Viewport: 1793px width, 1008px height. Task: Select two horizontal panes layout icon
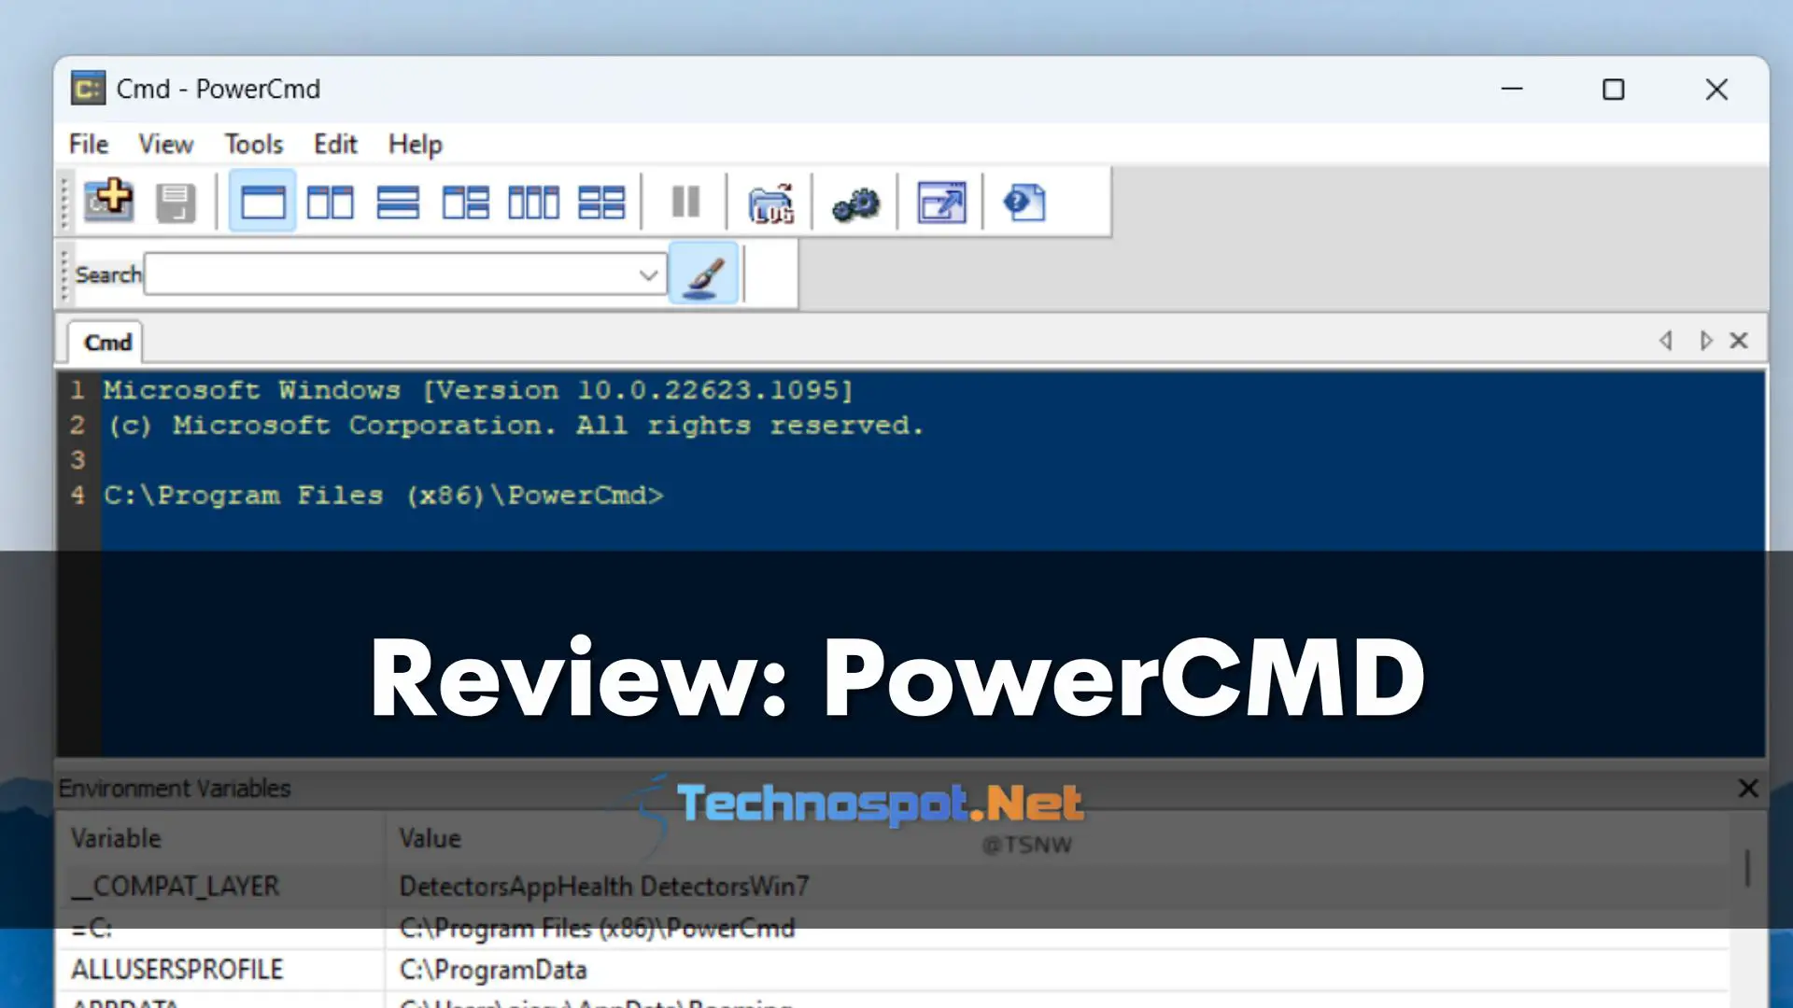click(x=398, y=203)
